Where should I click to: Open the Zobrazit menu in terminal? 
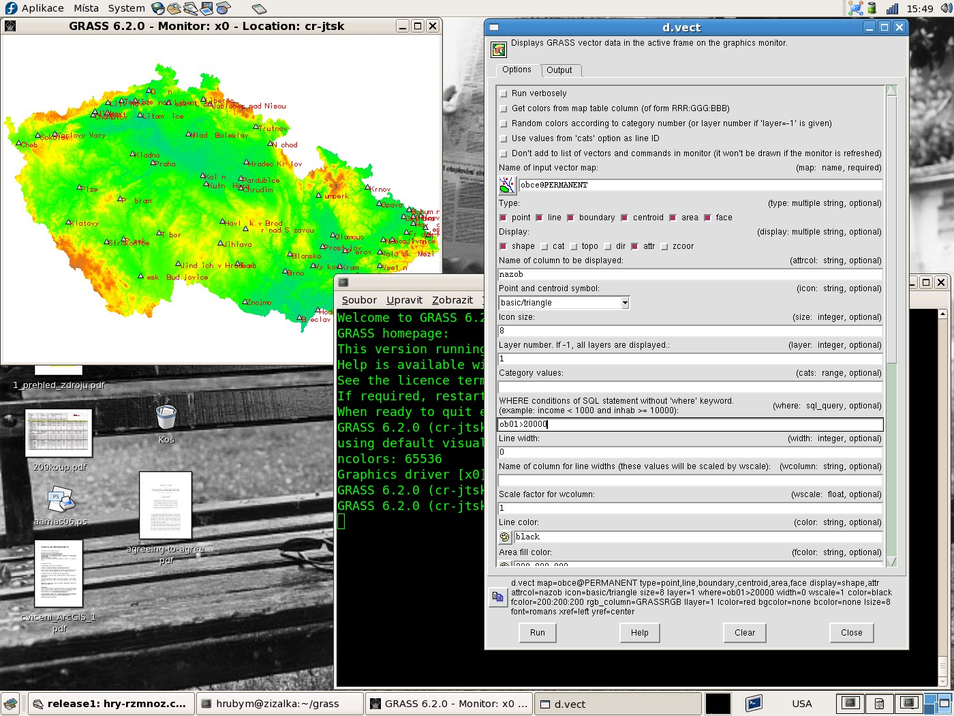click(x=452, y=300)
